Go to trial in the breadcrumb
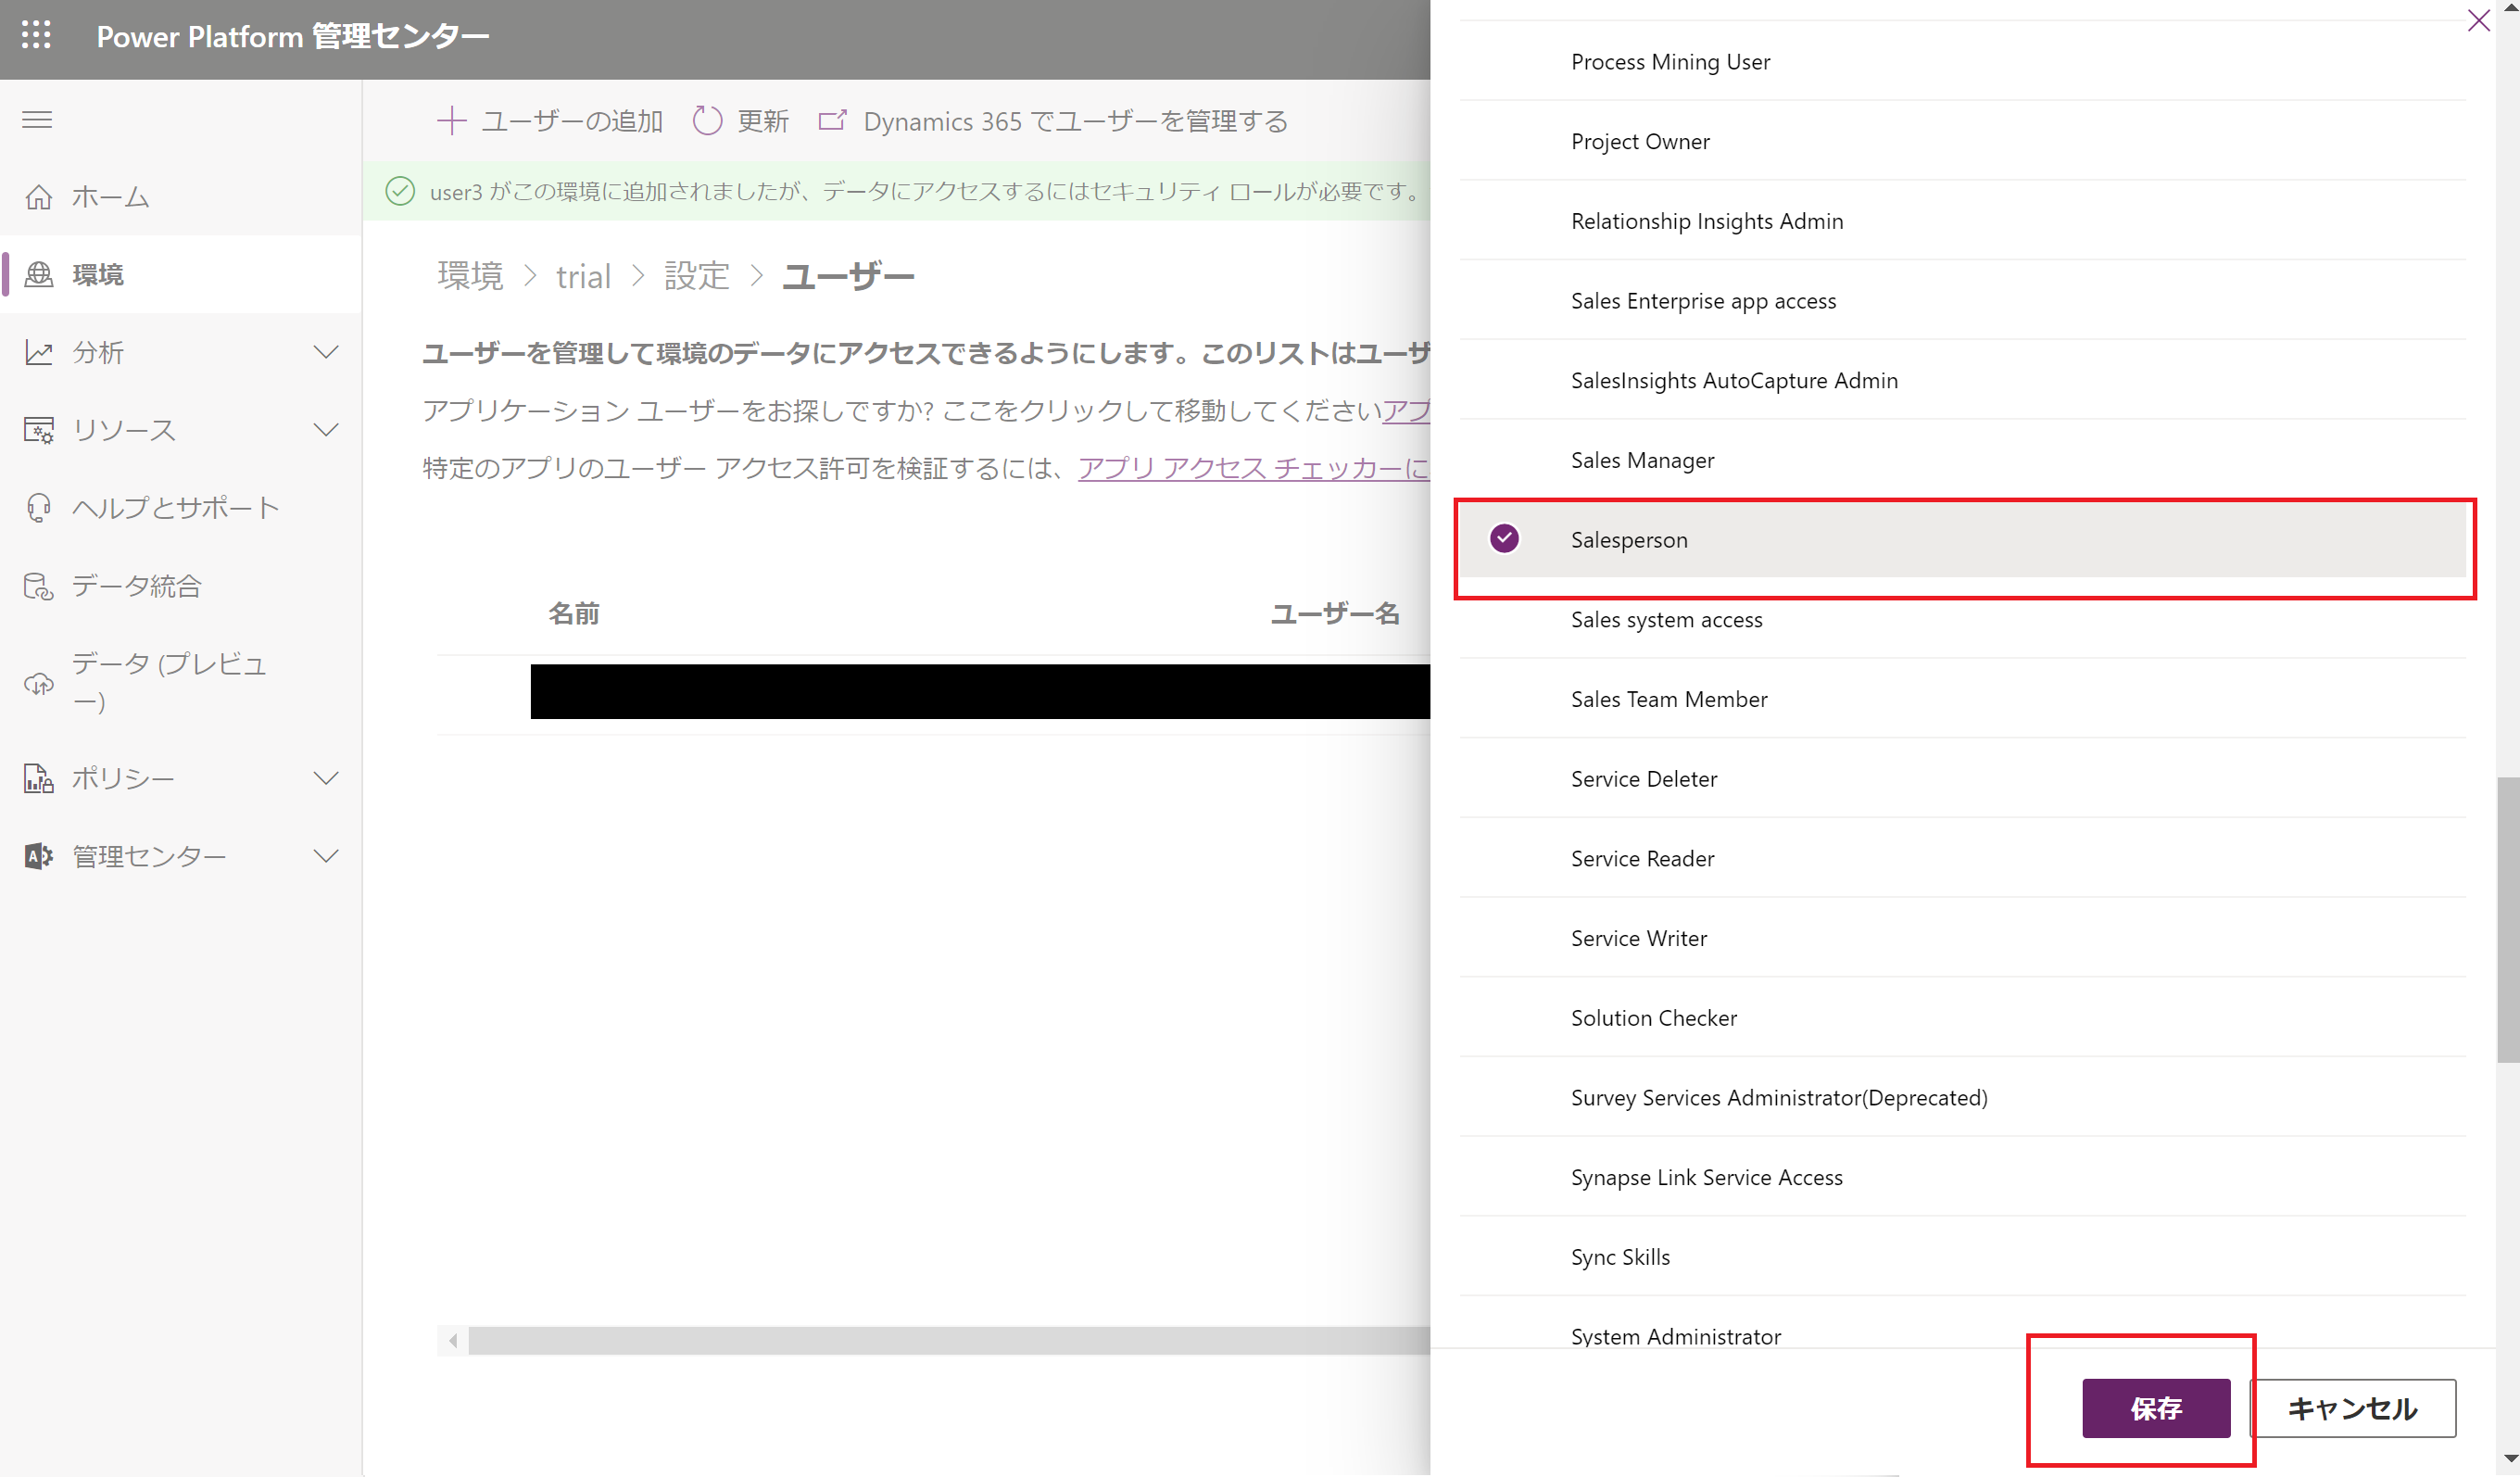This screenshot has width=2520, height=1477. (583, 276)
